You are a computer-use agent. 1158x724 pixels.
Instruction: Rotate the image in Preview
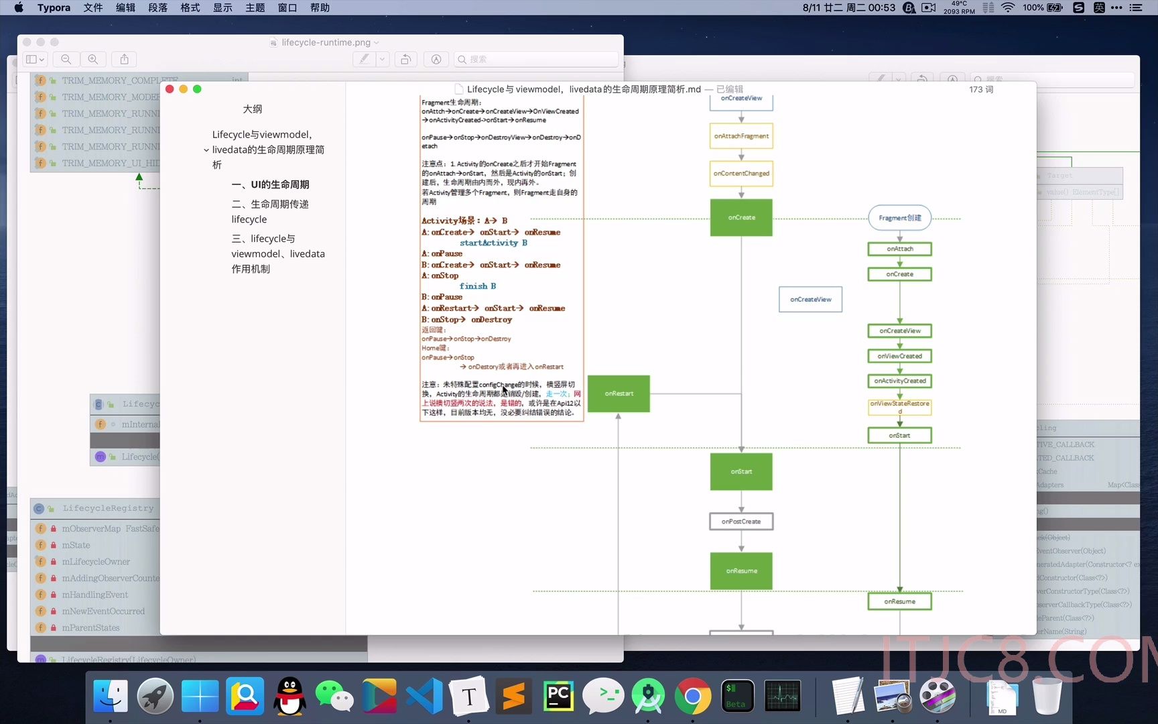[x=405, y=59]
